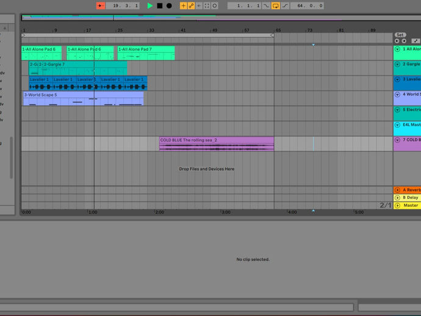Select the Master track name
421x316 pixels.
coord(411,206)
